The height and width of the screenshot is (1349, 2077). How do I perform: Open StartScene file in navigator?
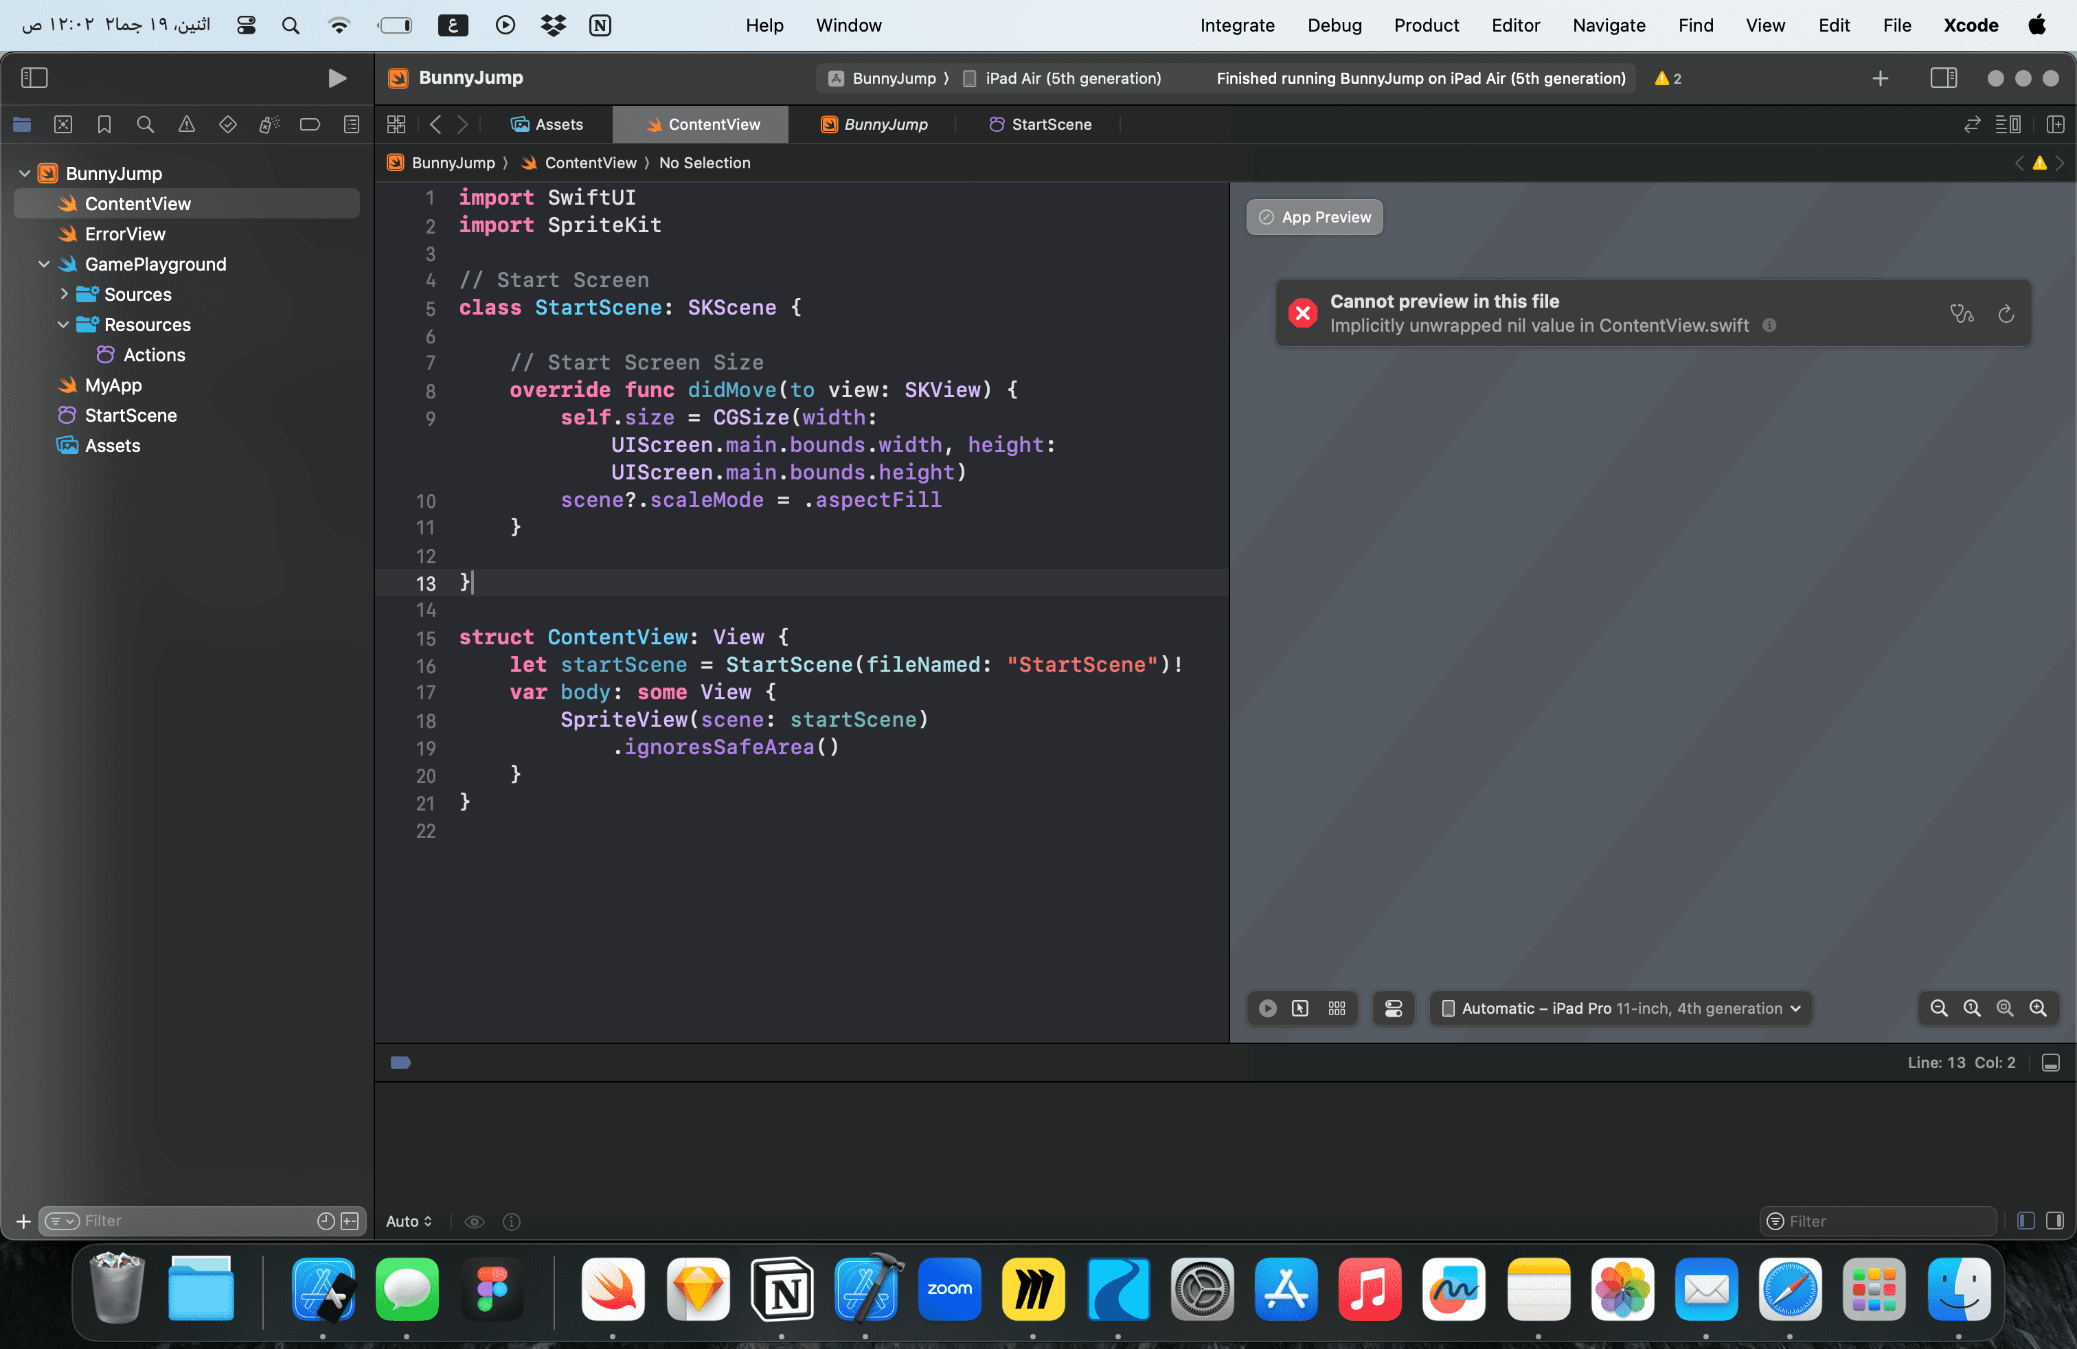tap(130, 416)
